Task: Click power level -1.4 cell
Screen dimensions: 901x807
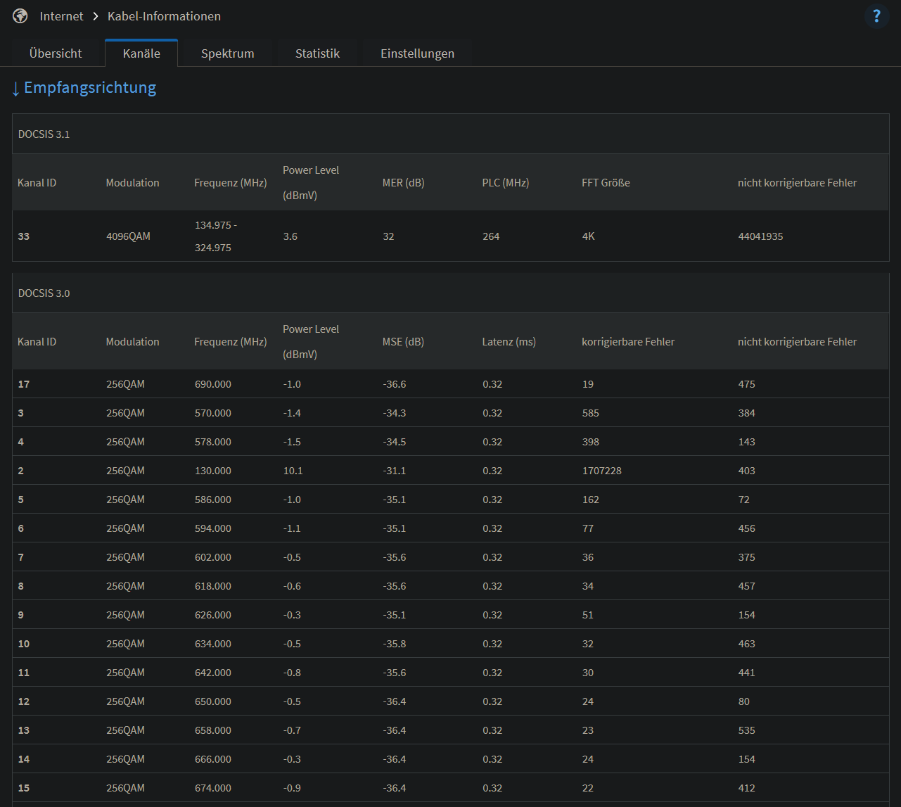Action: [292, 413]
